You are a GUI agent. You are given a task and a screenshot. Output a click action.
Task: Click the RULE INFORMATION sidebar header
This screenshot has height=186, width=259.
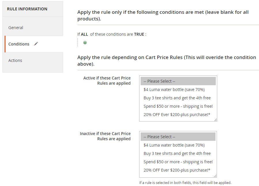pos(27,9)
